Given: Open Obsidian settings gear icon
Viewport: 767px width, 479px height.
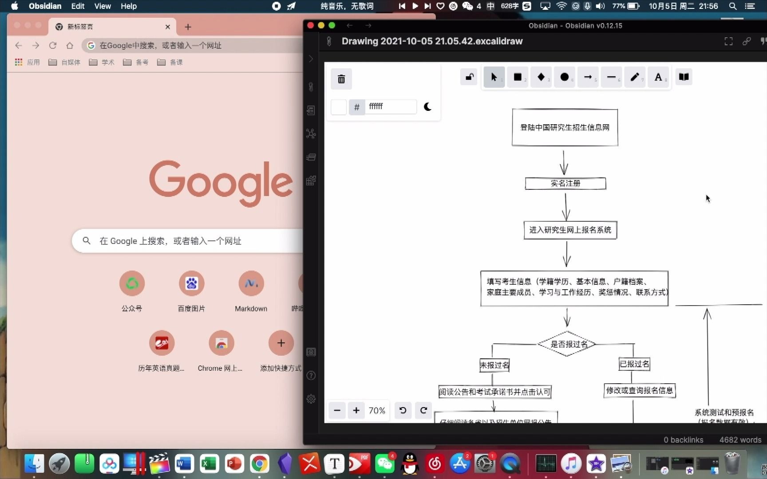Looking at the screenshot, I should tap(311, 399).
